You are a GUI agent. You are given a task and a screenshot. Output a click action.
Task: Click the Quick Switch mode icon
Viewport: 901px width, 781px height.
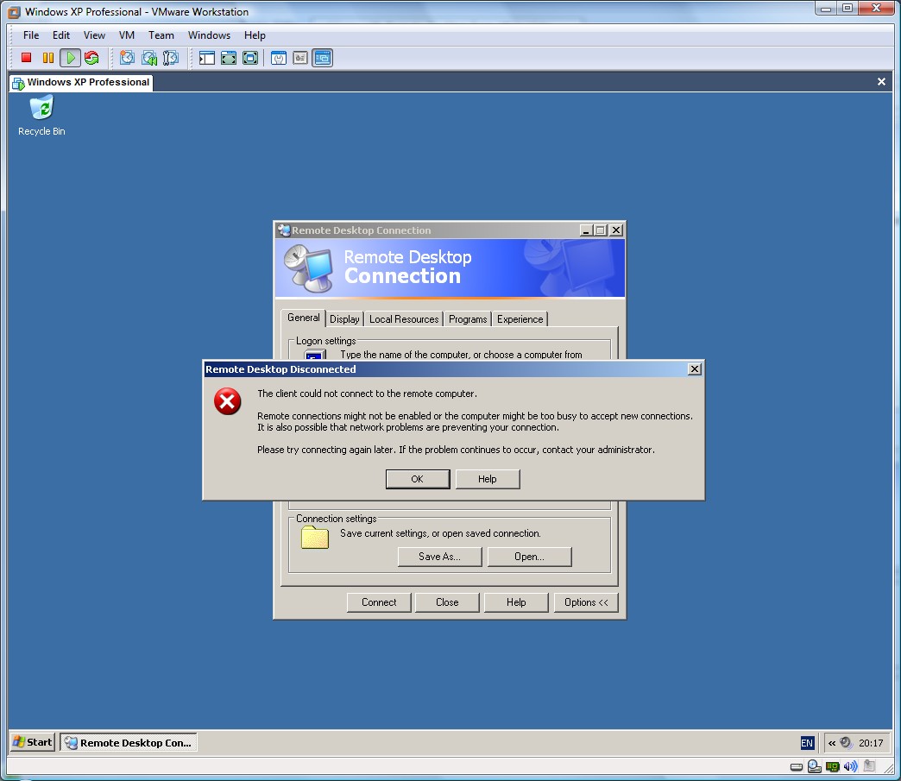[250, 58]
